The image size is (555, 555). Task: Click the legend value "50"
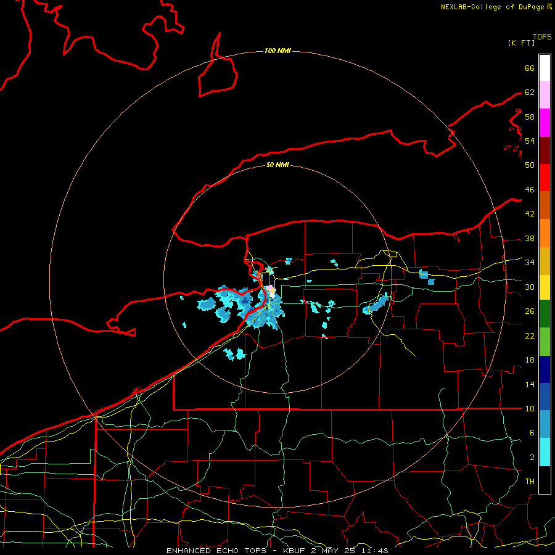[530, 165]
